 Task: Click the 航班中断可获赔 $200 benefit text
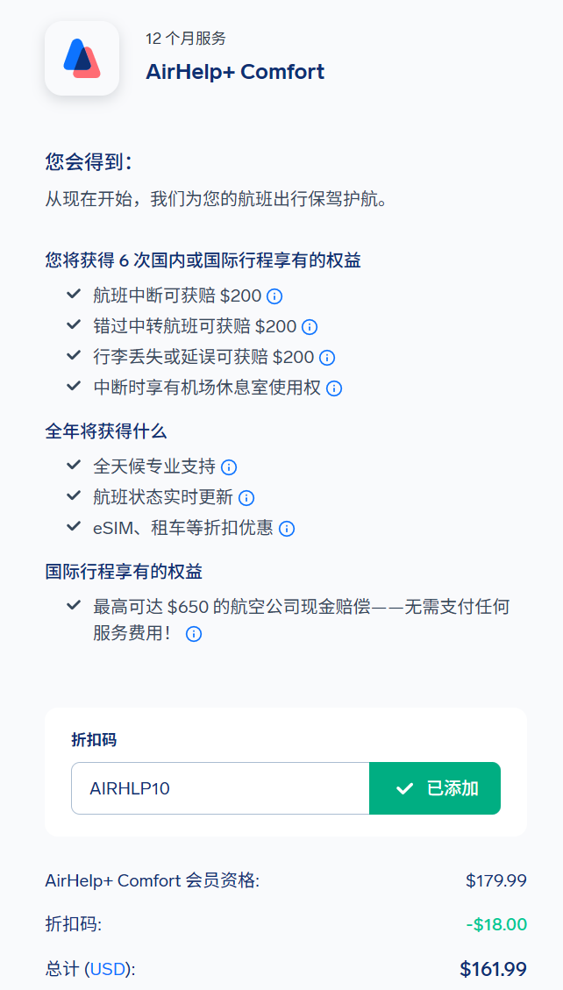tap(177, 296)
